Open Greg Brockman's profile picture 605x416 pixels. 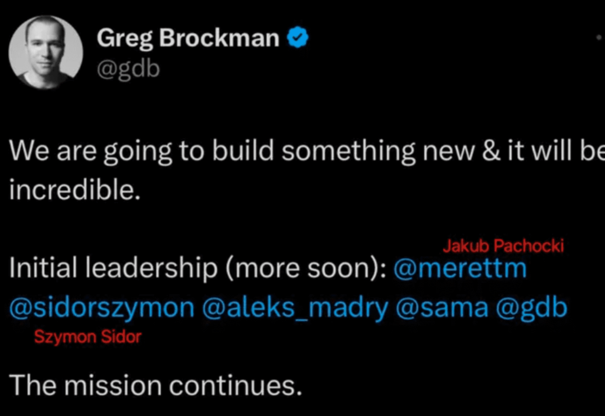coord(45,52)
